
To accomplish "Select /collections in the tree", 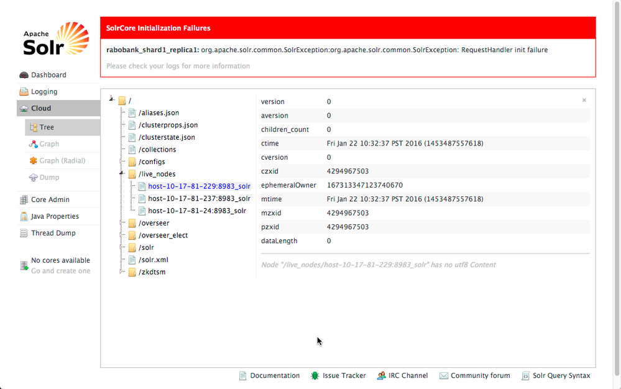I will click(157, 150).
